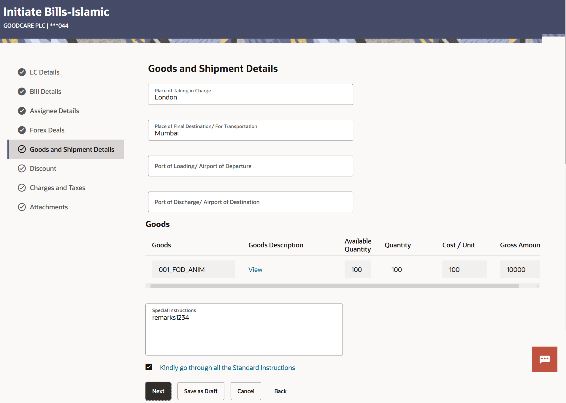Click the Goods Description column header

[x=276, y=245]
